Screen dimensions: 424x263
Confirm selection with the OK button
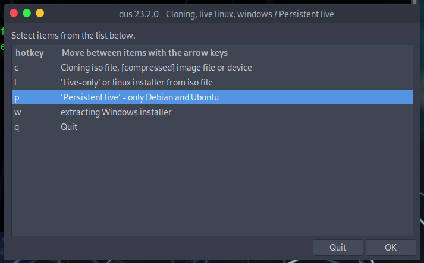391,247
